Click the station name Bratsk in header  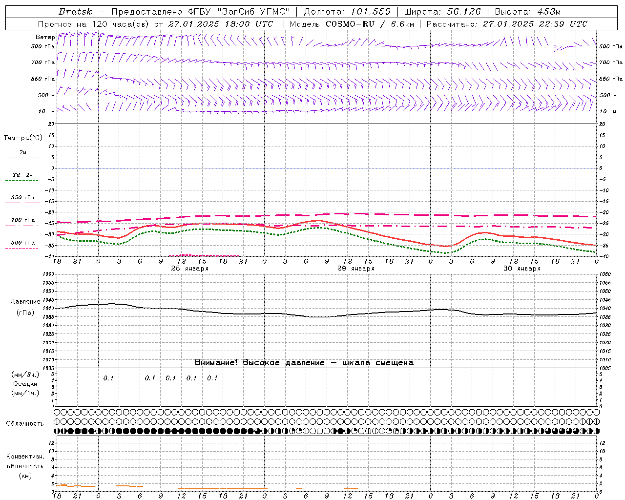(x=75, y=11)
